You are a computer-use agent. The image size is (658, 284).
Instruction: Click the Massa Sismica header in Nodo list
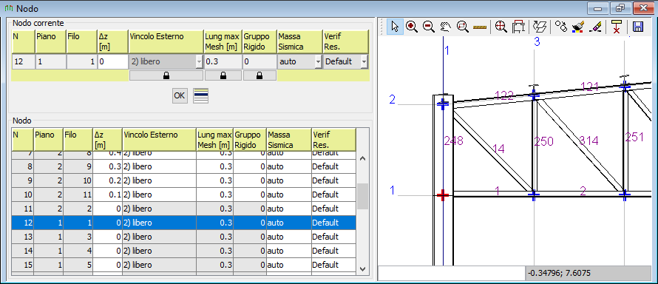click(288, 140)
